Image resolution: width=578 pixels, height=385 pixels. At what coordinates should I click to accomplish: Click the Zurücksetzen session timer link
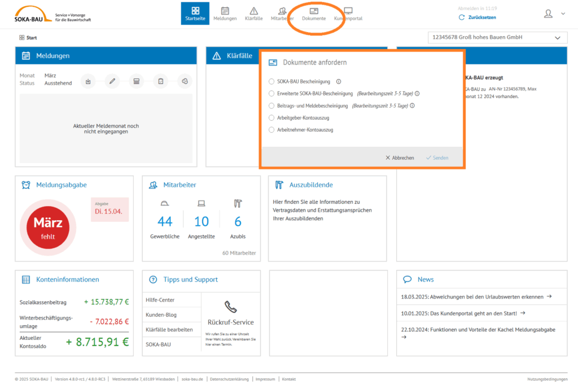[481, 17]
